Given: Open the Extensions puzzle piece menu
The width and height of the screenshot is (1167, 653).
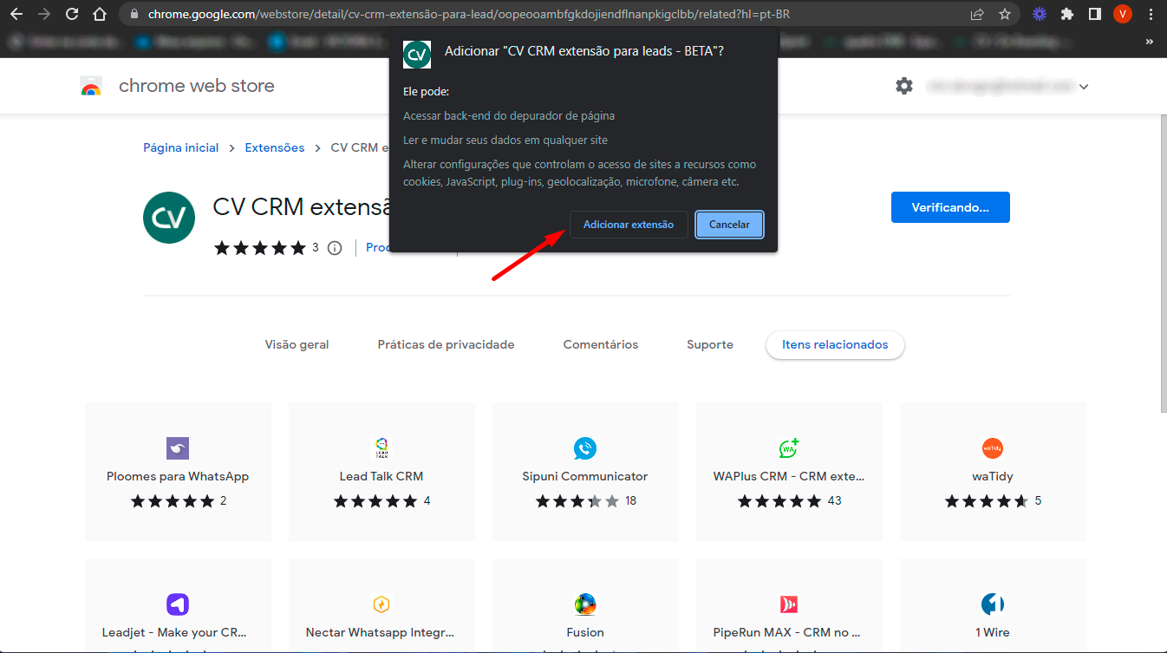Looking at the screenshot, I should click(1067, 14).
